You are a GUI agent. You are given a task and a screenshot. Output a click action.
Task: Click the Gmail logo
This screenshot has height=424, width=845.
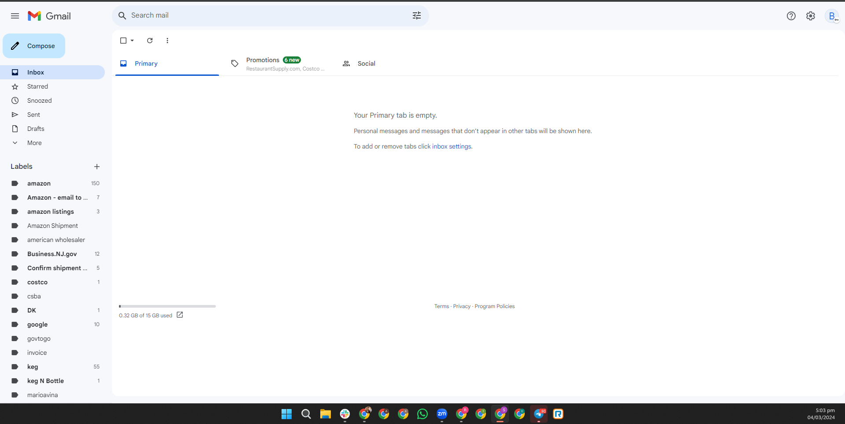click(49, 16)
